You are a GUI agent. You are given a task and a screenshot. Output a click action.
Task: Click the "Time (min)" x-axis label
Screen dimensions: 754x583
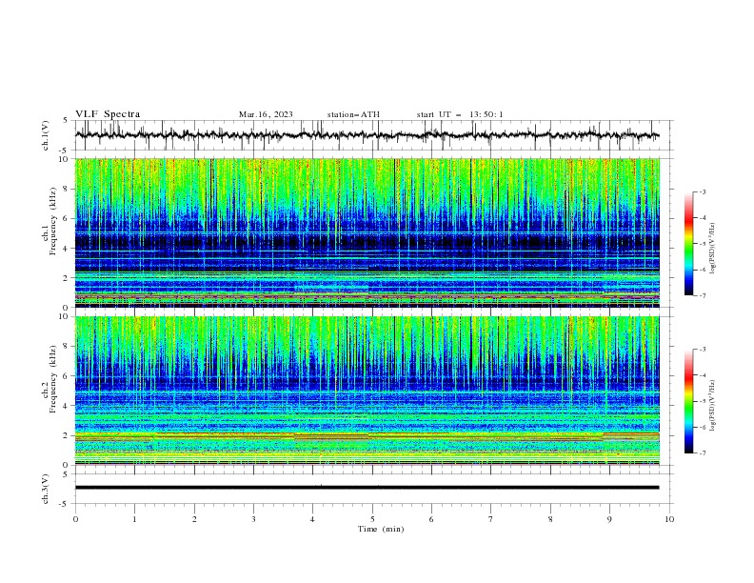pyautogui.click(x=381, y=529)
